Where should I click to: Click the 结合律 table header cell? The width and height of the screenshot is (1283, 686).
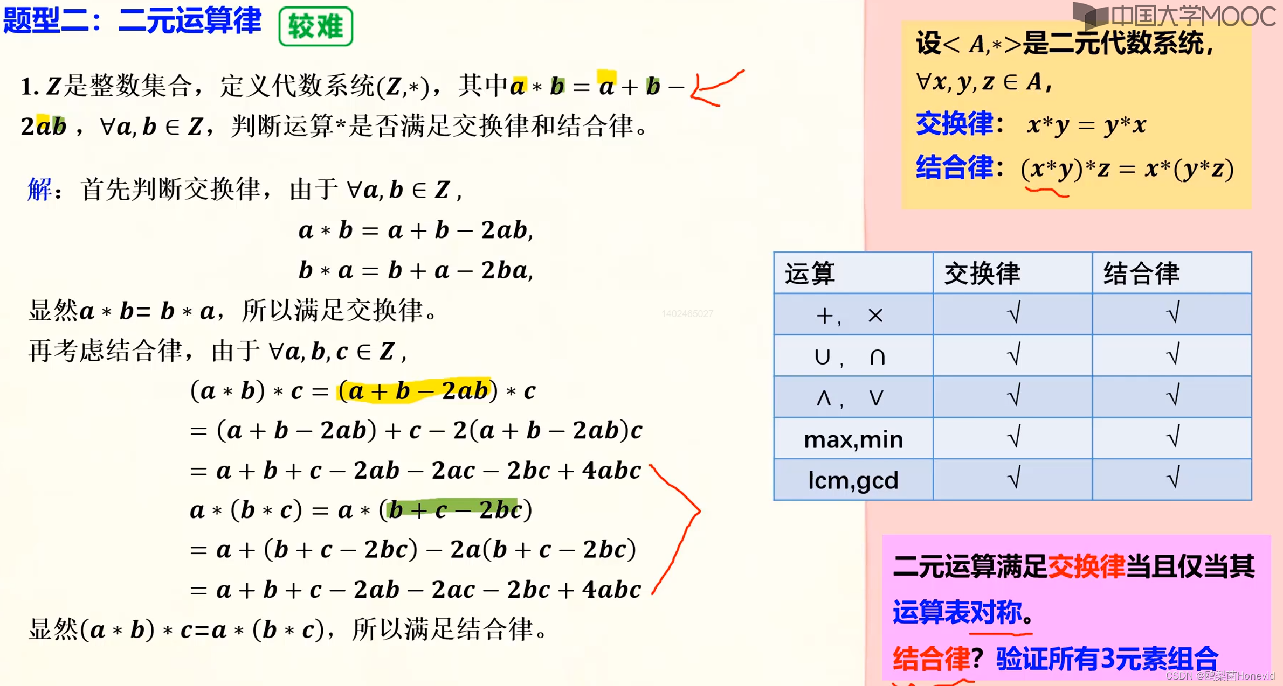tap(1172, 273)
